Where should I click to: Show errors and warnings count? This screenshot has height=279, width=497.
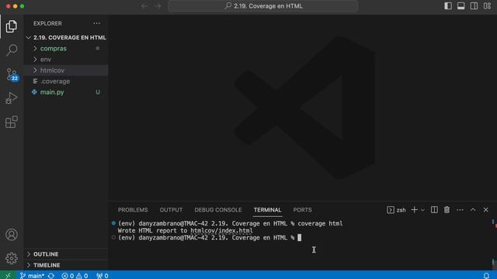coord(75,276)
